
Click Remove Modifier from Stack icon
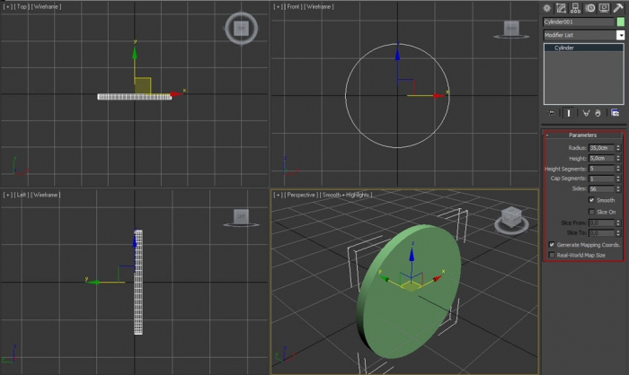598,113
